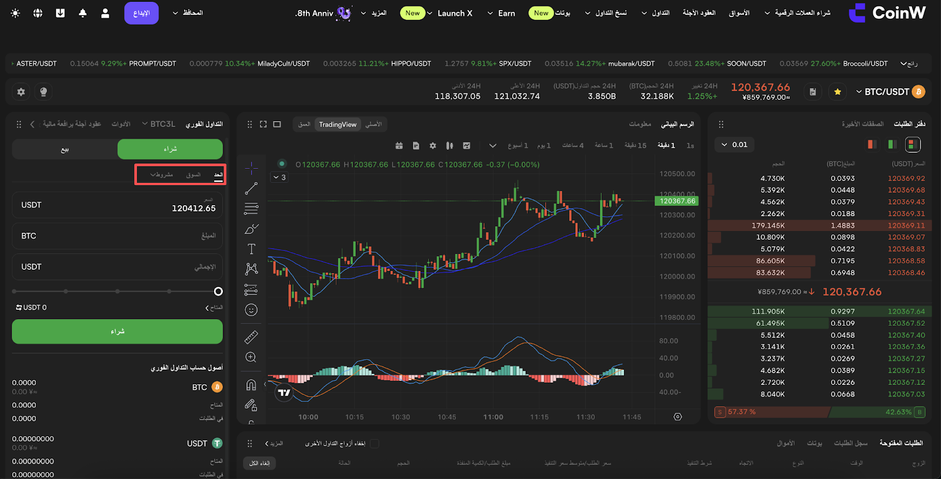941x479 pixels.
Task: Open the BTC3L leveraged token dropdown
Action: point(159,124)
